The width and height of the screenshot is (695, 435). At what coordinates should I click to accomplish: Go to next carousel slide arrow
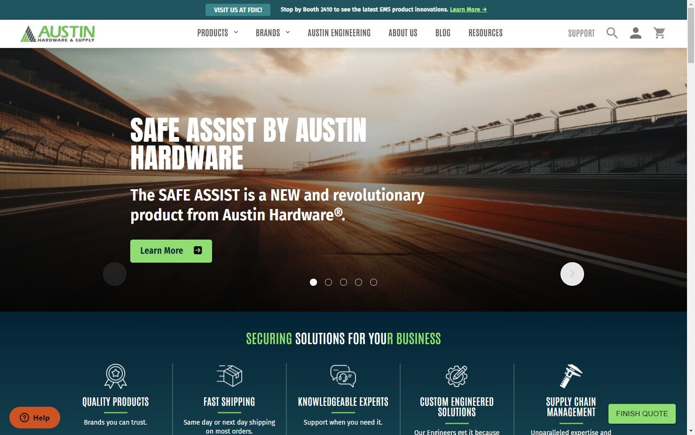tap(572, 274)
